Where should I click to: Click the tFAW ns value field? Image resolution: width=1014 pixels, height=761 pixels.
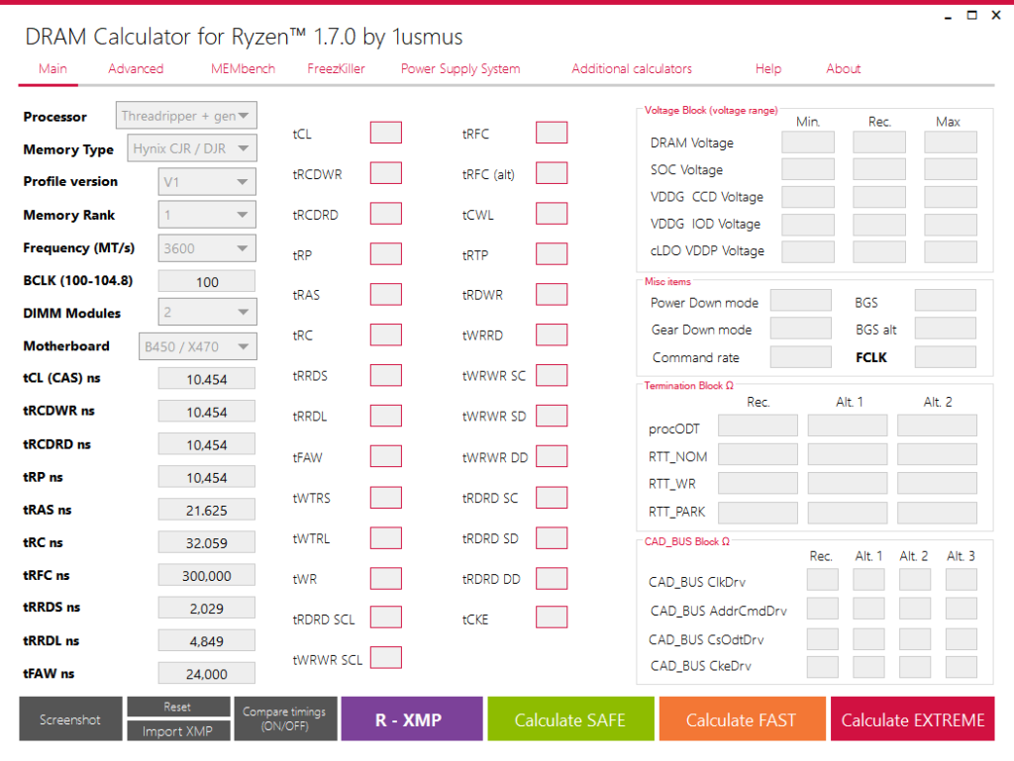207,674
